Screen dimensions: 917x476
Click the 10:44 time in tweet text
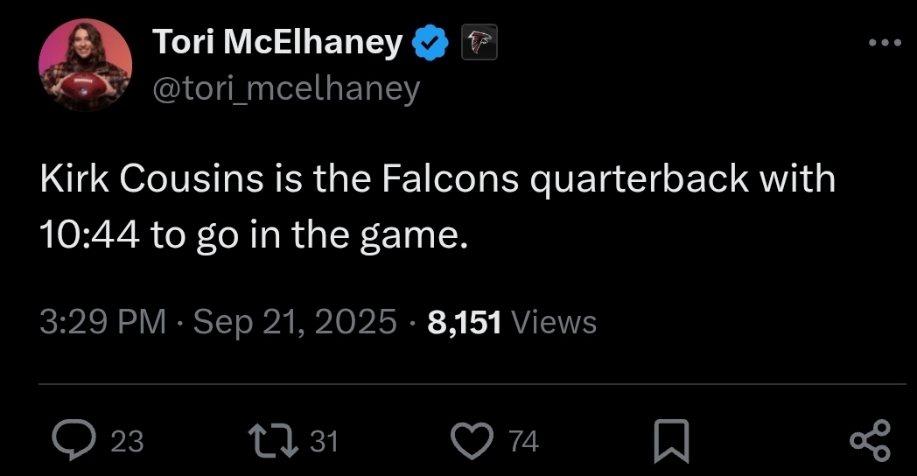coord(89,234)
